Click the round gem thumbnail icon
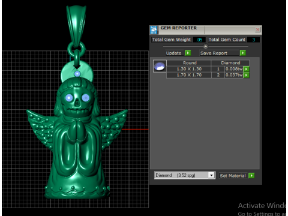 (160, 66)
